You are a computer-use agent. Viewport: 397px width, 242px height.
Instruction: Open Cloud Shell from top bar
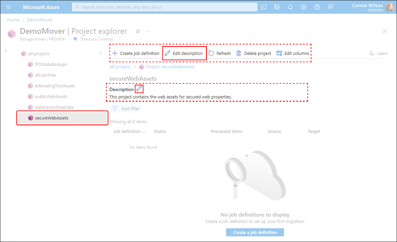click(x=264, y=7)
